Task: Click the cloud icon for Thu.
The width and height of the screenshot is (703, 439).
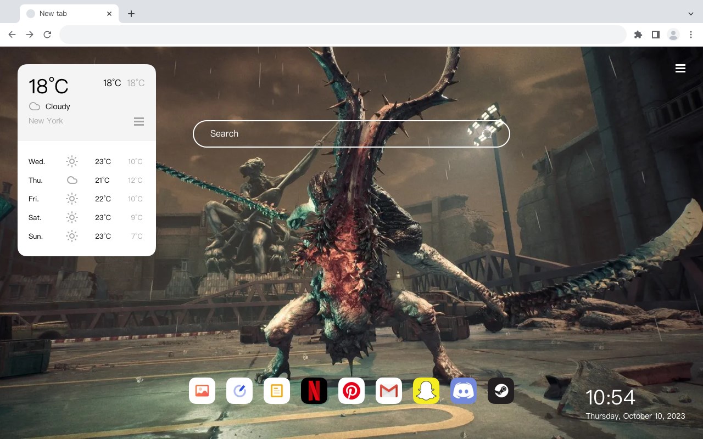Action: (72, 180)
